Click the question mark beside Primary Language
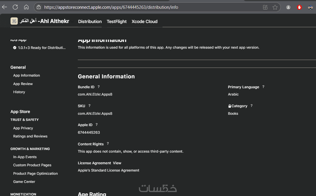This screenshot has width=316, height=196. 263,87
